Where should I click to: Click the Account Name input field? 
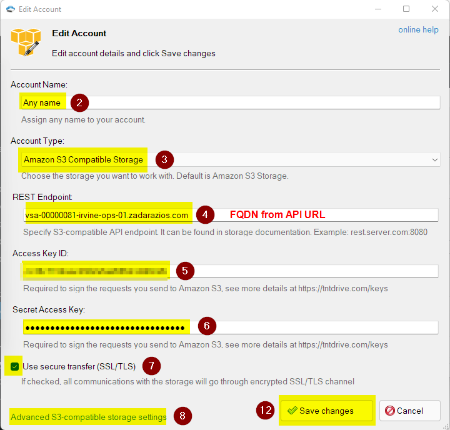(231, 102)
